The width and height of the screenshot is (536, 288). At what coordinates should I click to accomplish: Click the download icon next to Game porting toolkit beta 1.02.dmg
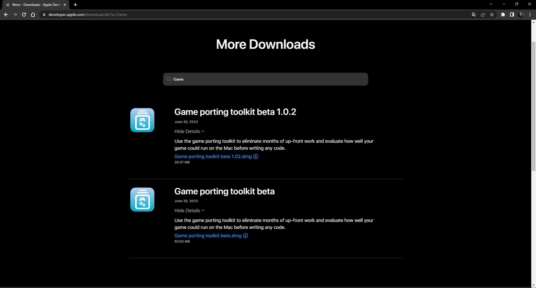click(256, 156)
